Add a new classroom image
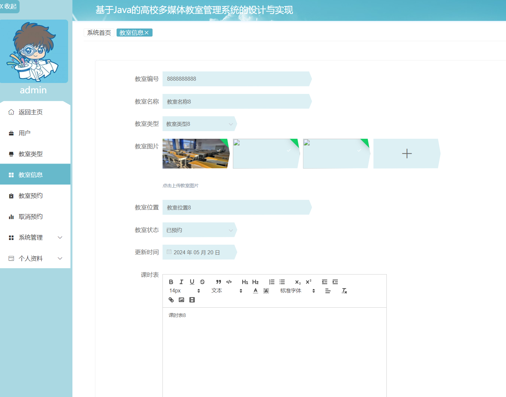Screen dimensions: 506x397 407,154
